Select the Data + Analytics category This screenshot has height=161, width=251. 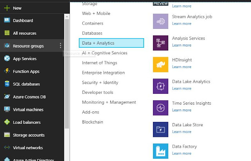(x=111, y=43)
